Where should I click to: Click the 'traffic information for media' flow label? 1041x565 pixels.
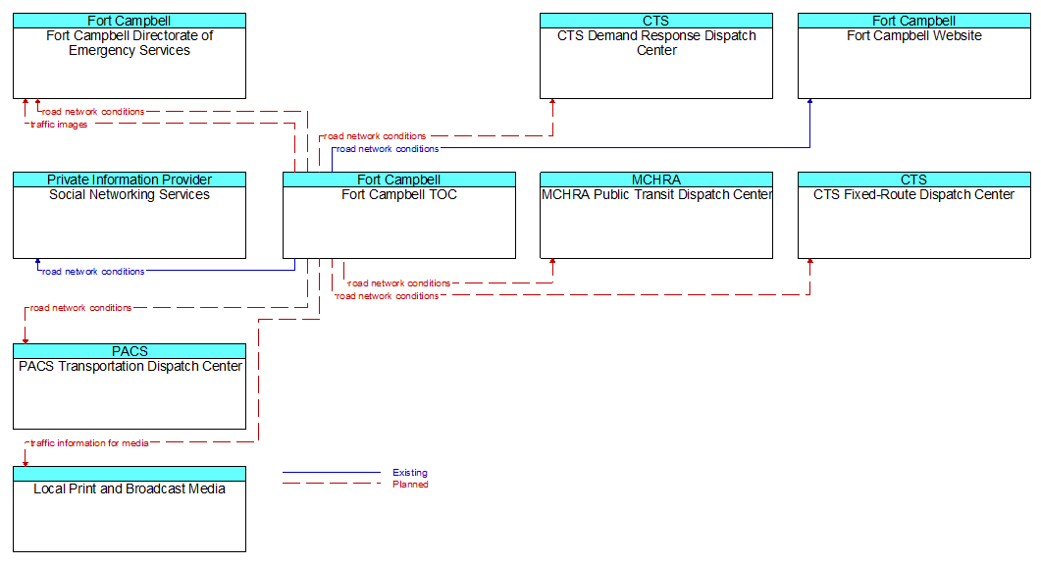[x=89, y=442]
